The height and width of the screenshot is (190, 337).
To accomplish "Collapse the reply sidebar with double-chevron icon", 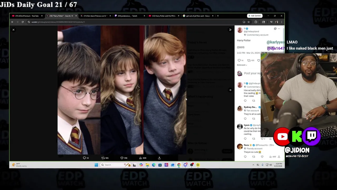I will click(x=230, y=30).
